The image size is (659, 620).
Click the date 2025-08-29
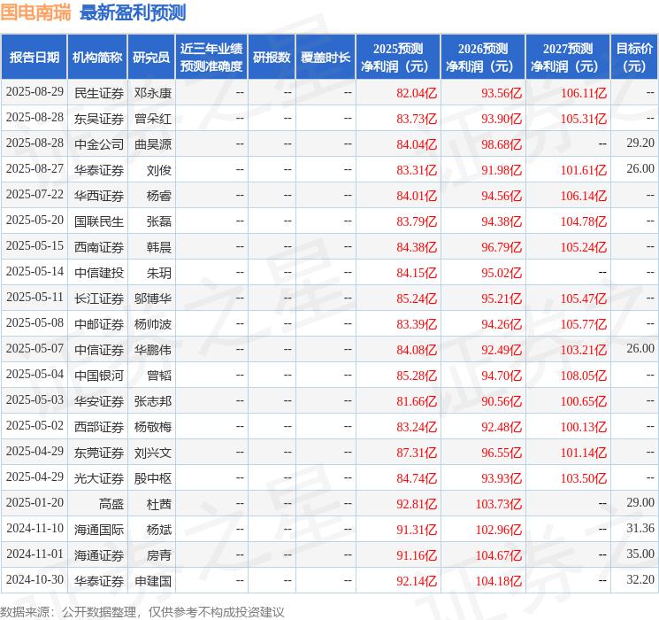tap(34, 92)
